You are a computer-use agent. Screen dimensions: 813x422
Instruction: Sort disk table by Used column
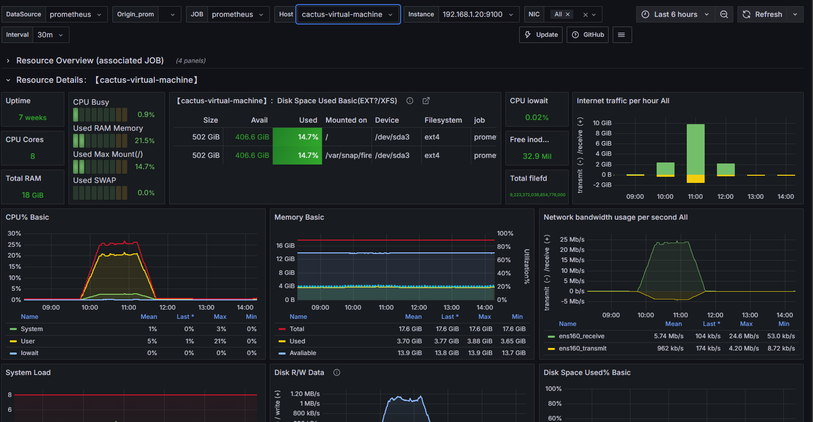pyautogui.click(x=308, y=120)
